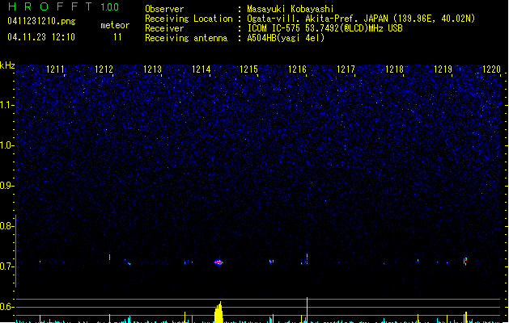
Task: Click the date stamp 04.11.23 12:10
Action: click(41, 37)
